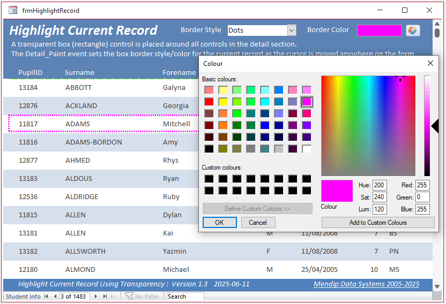Select PupilID 12876 cell
The image size is (446, 304).
[28, 105]
